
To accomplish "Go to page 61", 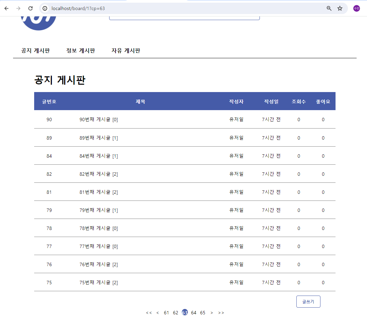I will [x=166, y=313].
